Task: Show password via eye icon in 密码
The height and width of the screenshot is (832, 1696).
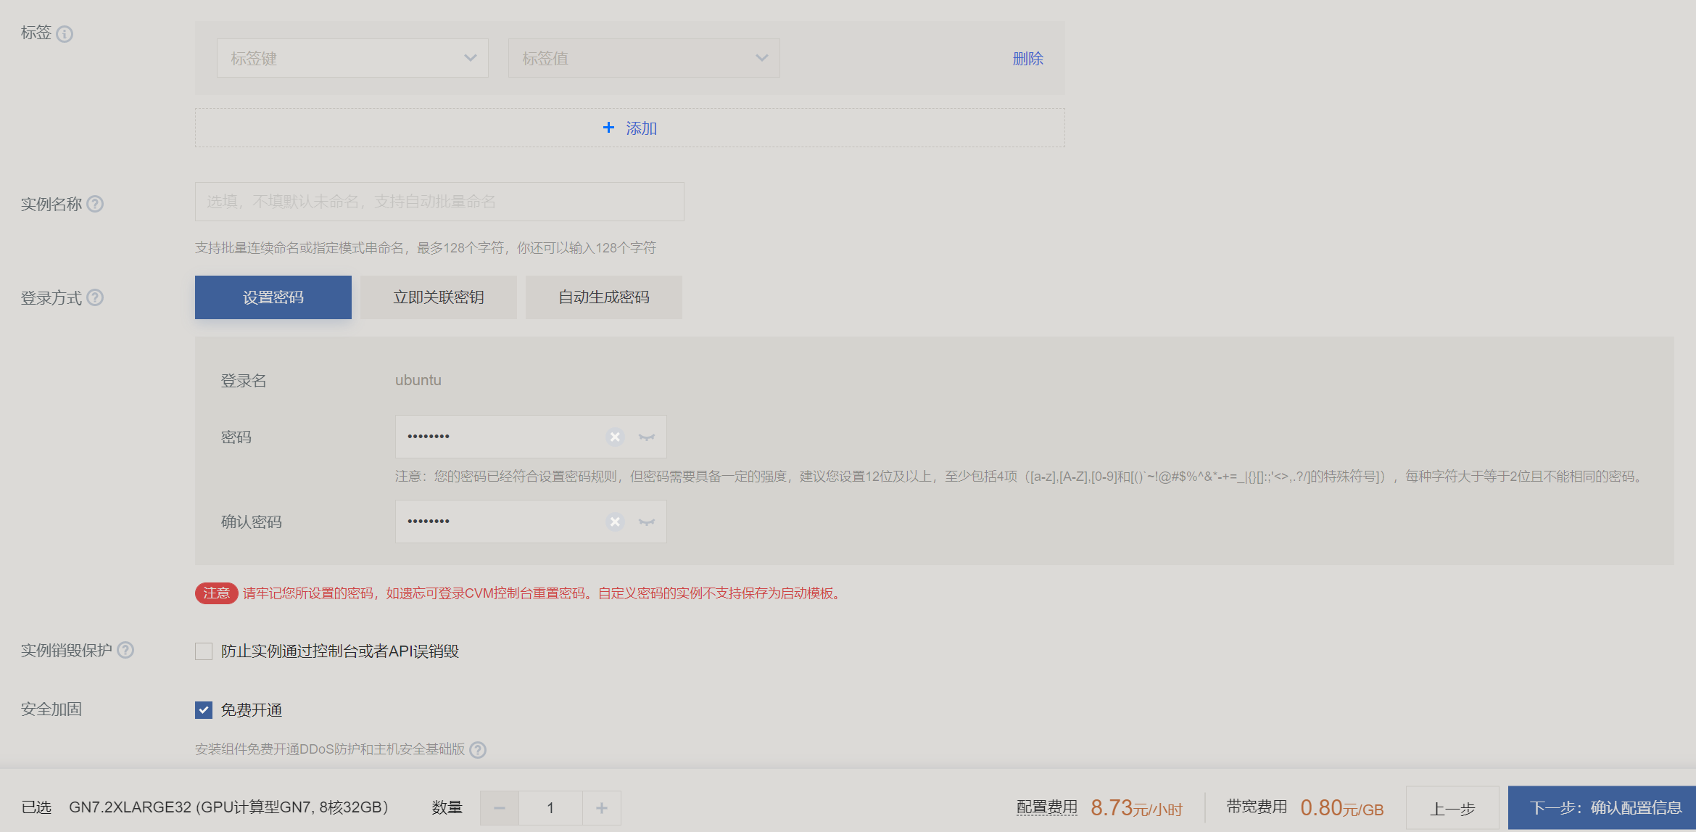Action: pos(646,437)
